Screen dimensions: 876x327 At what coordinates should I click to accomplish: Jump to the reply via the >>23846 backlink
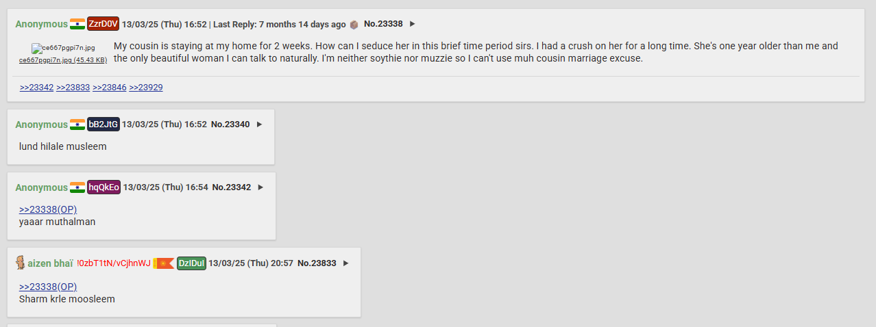[109, 88]
